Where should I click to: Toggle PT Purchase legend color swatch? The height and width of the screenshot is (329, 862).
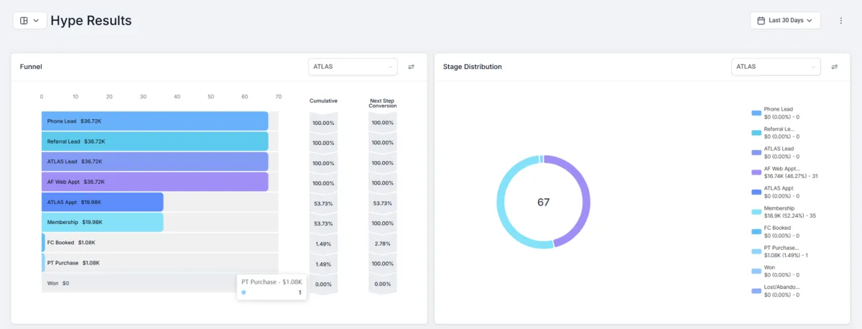coord(756,251)
